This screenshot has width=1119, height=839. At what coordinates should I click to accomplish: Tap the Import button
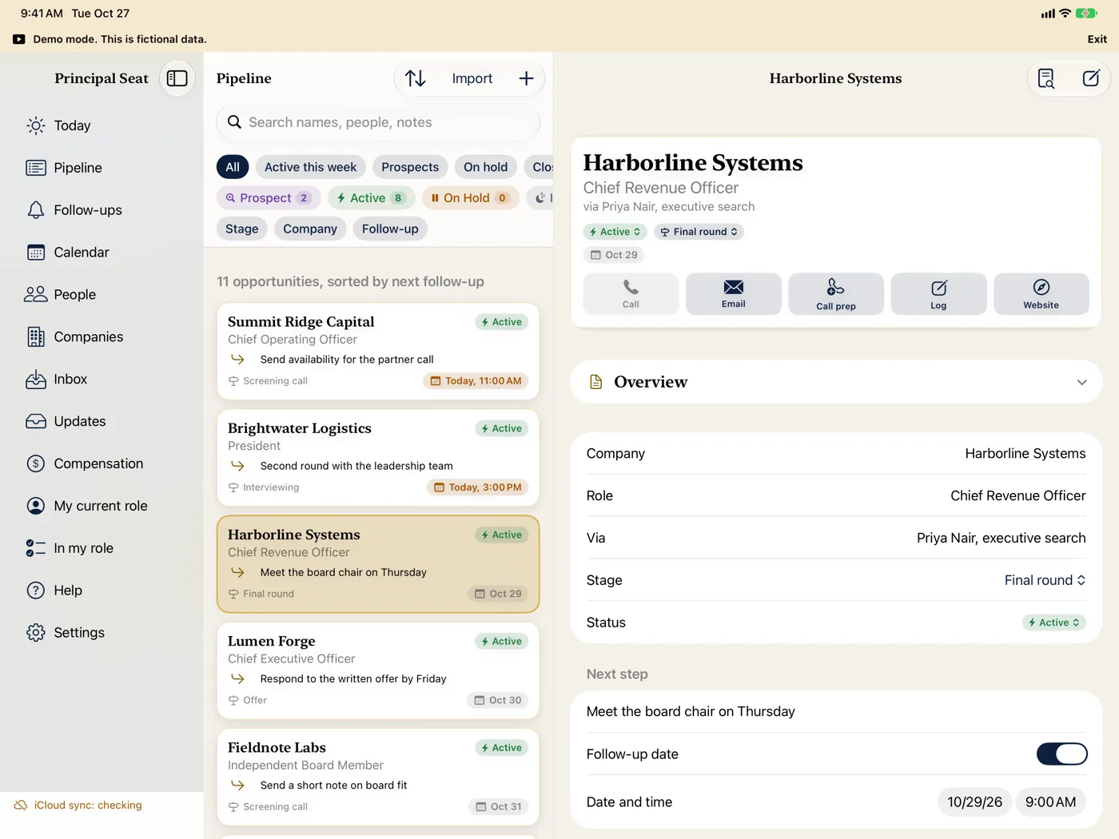tap(472, 78)
